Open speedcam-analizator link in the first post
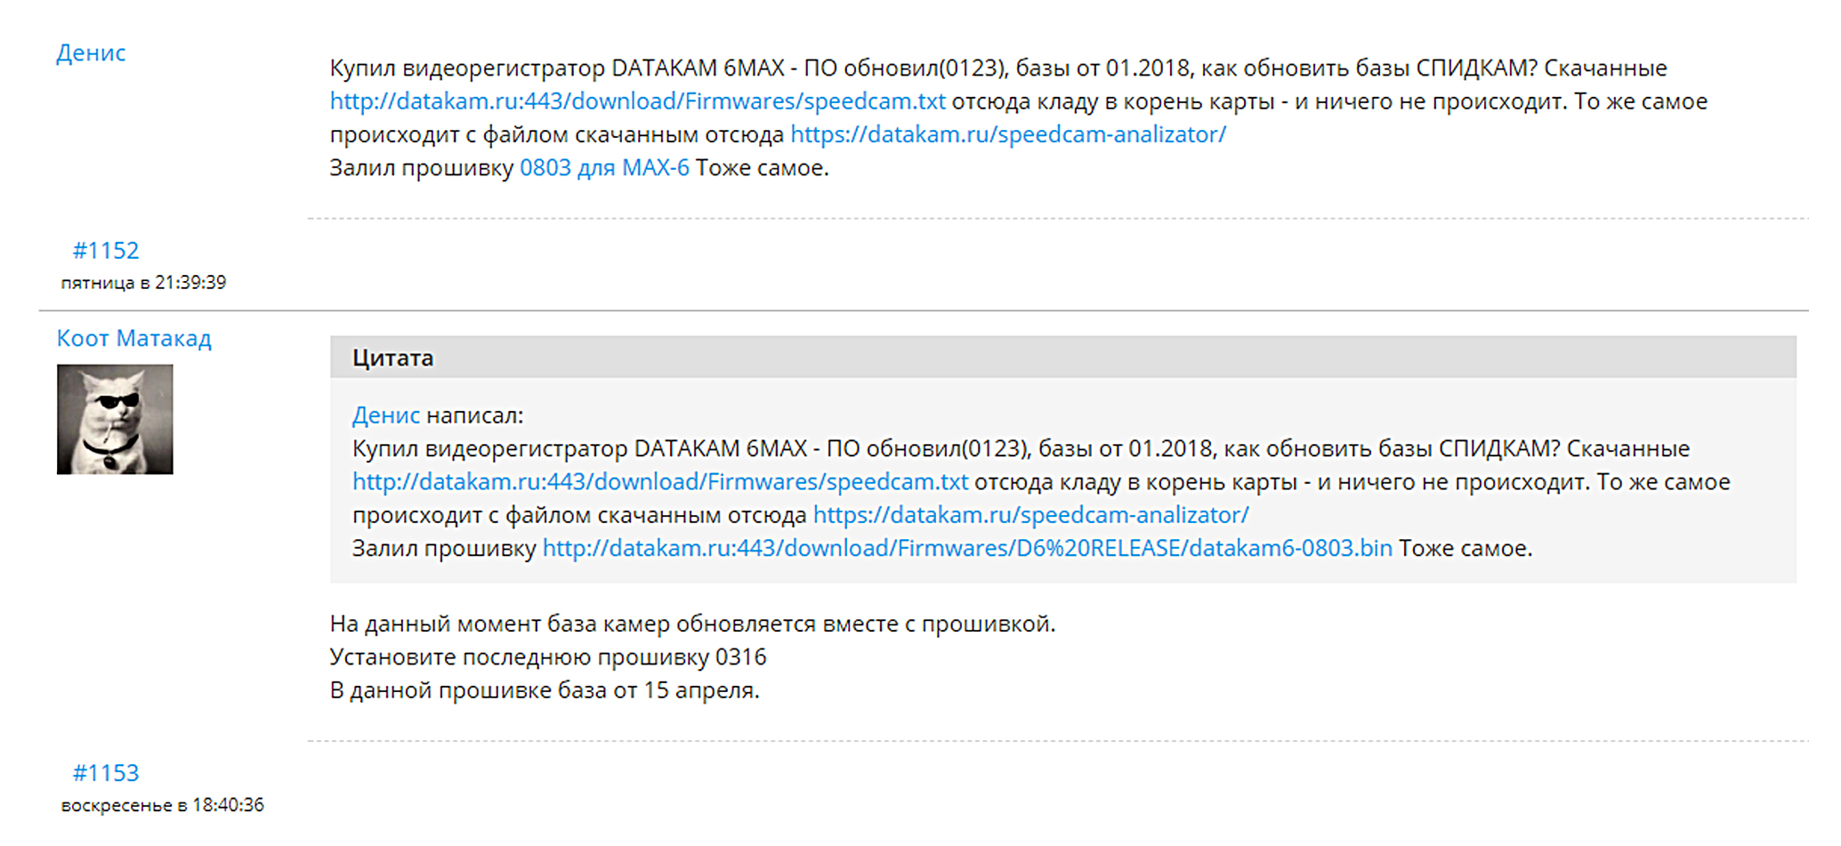Viewport: 1841px width, 846px height. tap(1007, 134)
